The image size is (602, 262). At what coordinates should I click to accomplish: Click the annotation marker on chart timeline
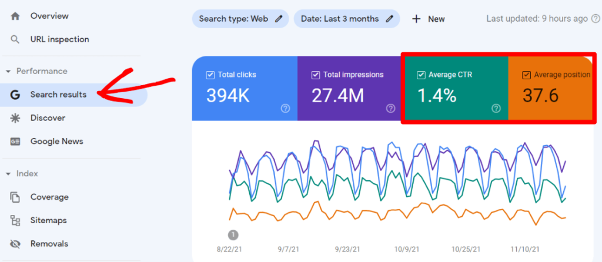[x=233, y=235]
